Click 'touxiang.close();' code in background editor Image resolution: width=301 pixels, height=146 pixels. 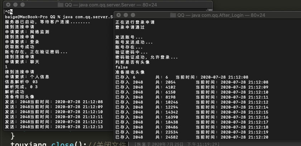point(48,144)
